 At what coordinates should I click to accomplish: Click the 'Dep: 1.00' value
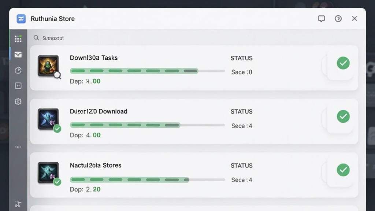pos(85,81)
